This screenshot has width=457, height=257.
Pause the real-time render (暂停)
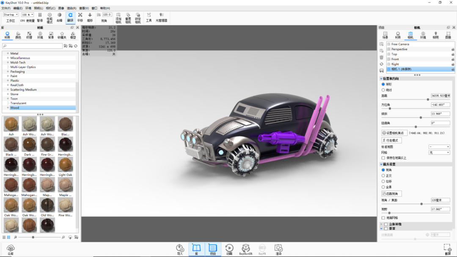(40, 17)
